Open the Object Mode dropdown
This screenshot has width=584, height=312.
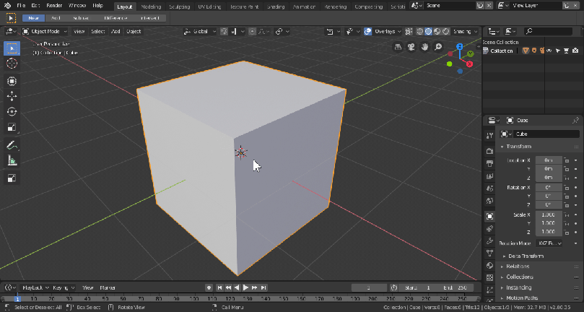click(45, 32)
